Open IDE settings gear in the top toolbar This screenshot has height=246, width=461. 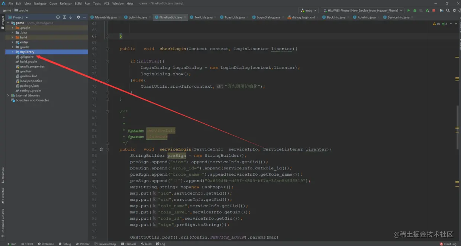point(454,10)
